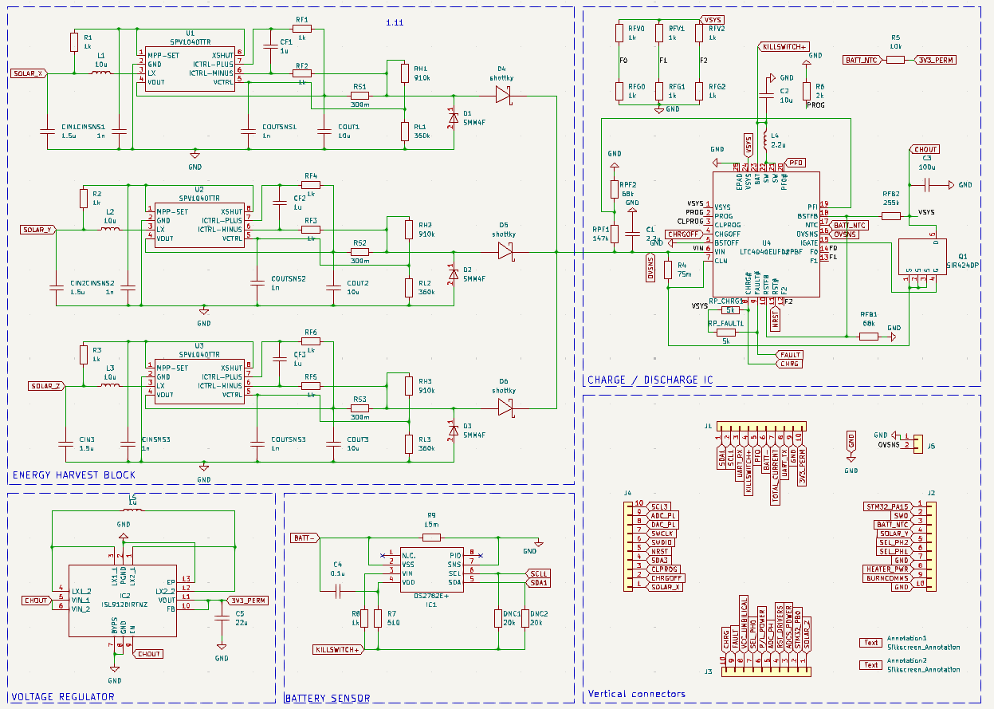Click the R9 15m sense resistor

[431, 538]
